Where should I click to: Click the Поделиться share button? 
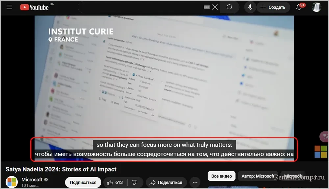[x=166, y=182]
